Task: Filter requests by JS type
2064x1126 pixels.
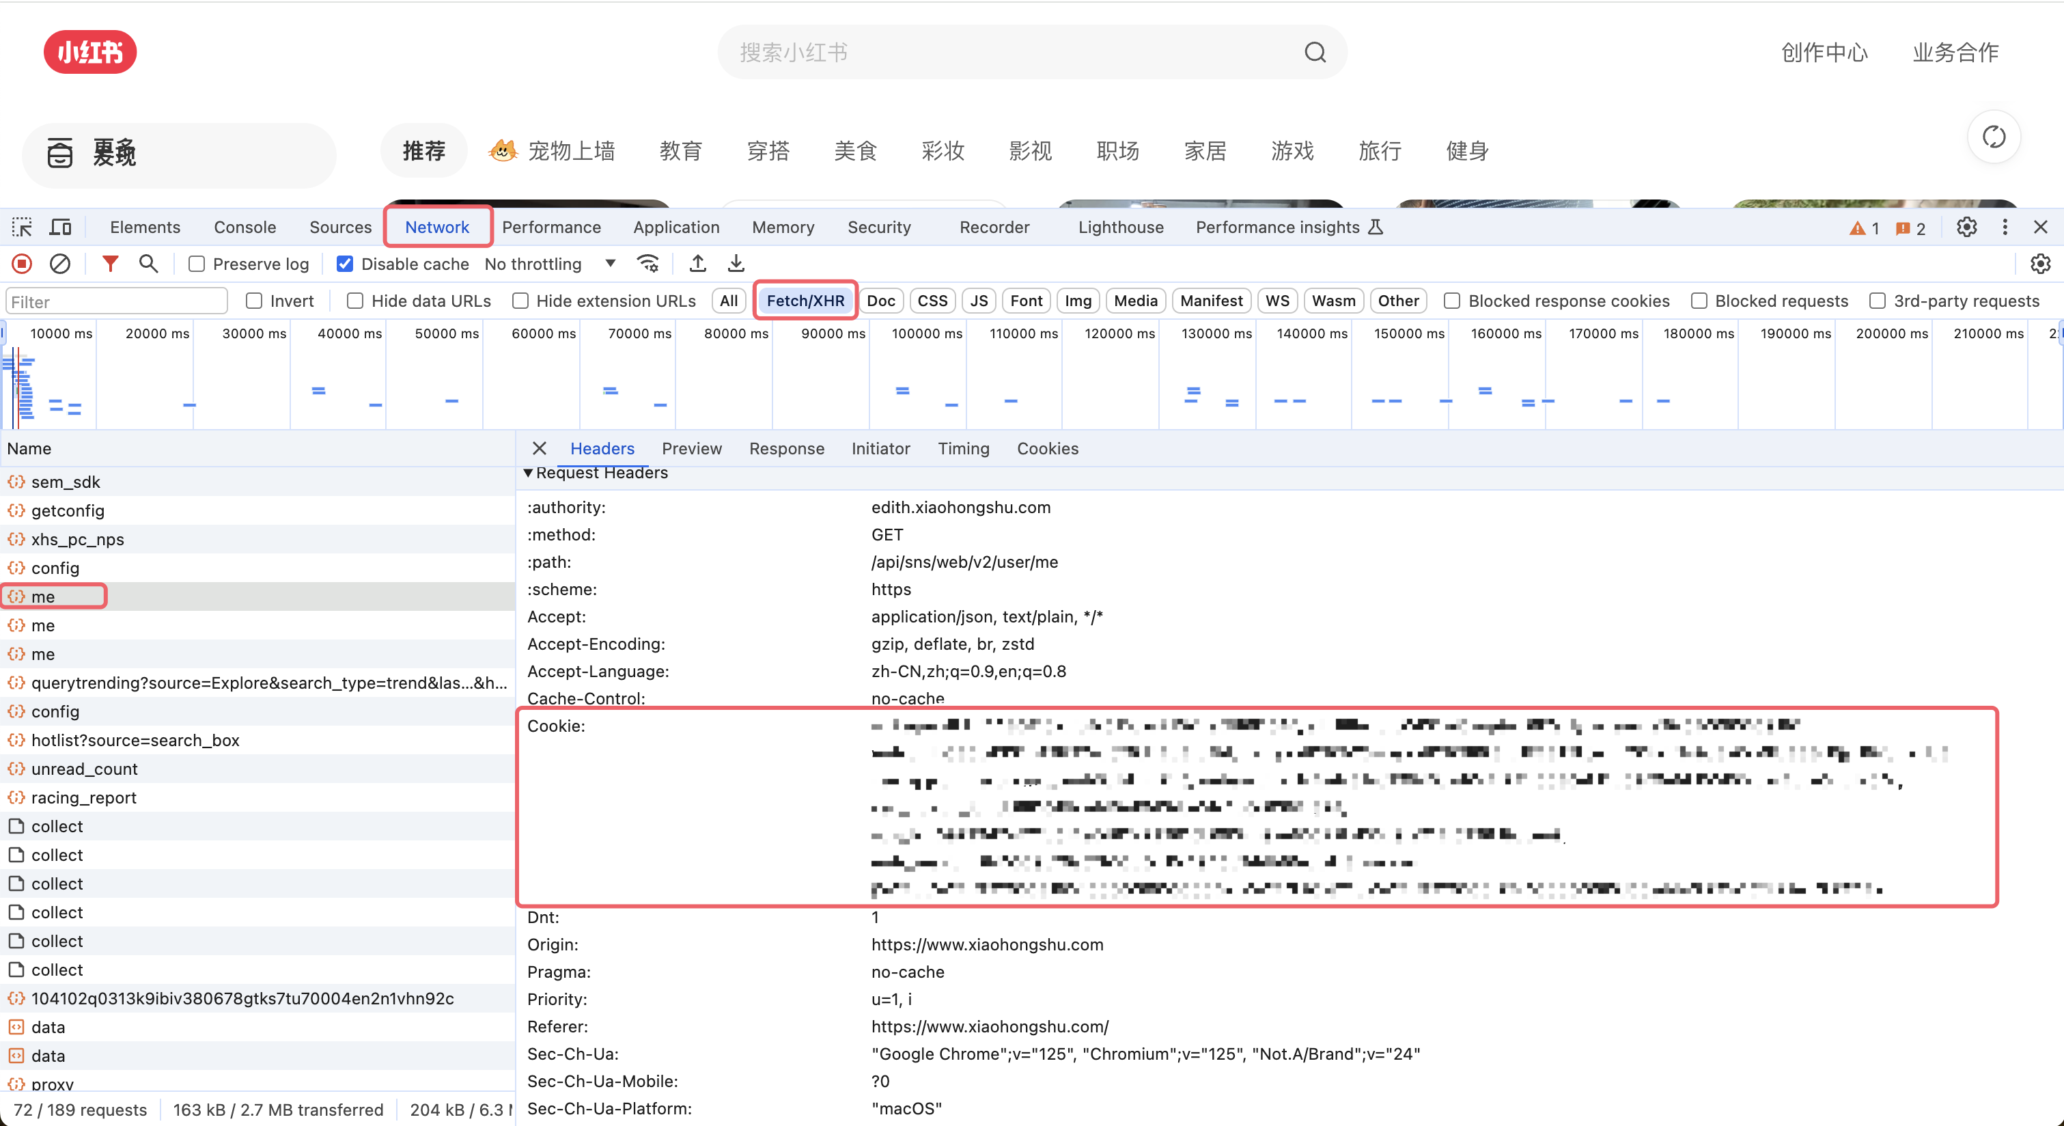Action: click(978, 301)
